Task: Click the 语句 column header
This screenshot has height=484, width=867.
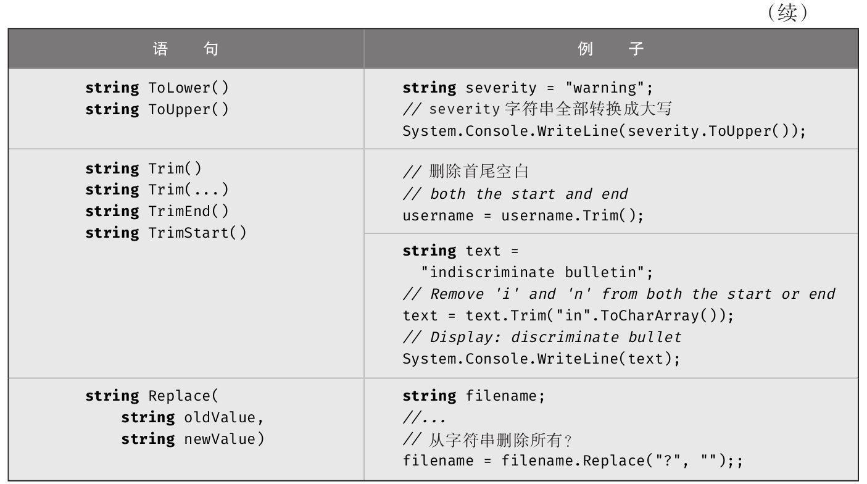Action: point(185,49)
